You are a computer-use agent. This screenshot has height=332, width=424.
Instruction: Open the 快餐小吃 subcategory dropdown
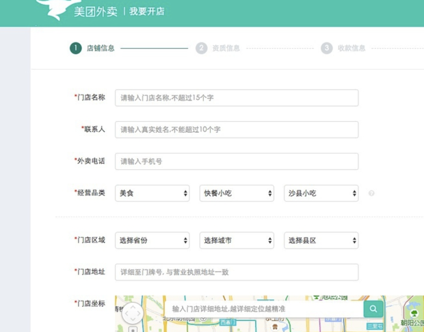click(237, 193)
